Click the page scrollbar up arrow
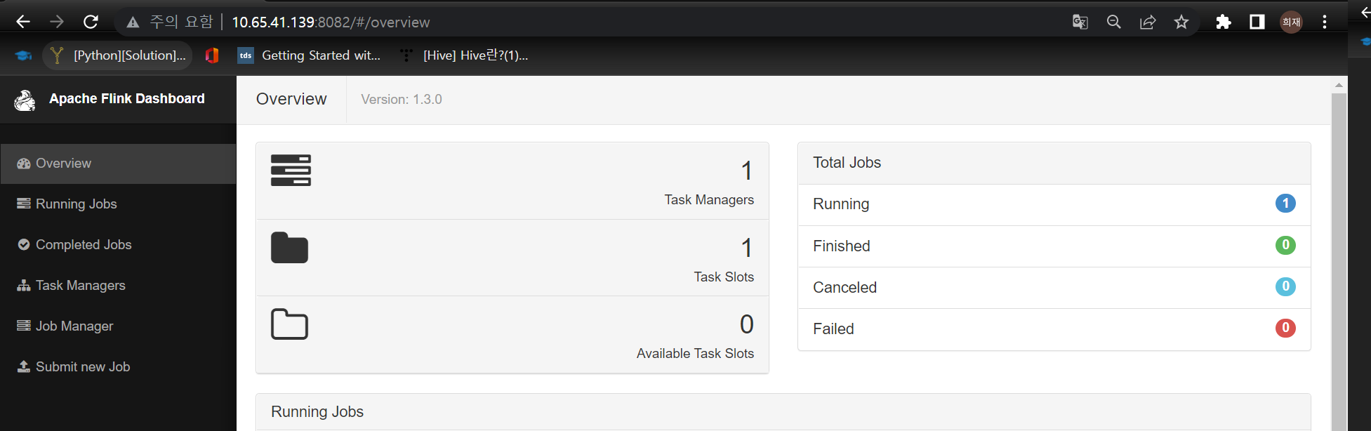 tap(1339, 85)
